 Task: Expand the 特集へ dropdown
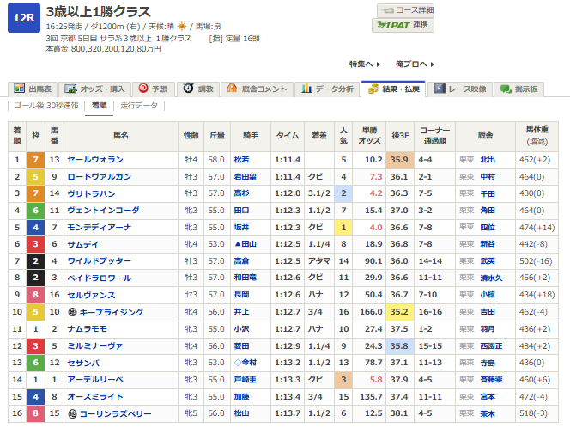pos(364,64)
